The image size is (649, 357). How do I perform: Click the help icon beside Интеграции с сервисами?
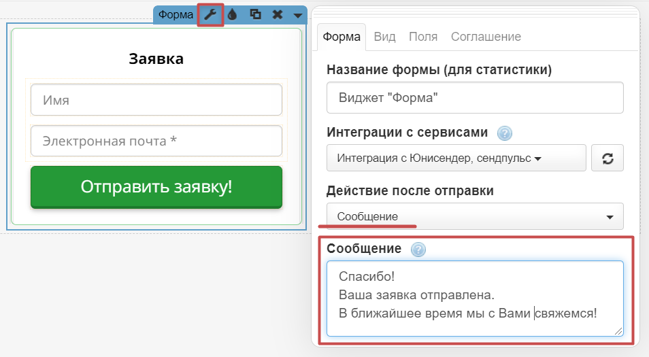pos(505,133)
